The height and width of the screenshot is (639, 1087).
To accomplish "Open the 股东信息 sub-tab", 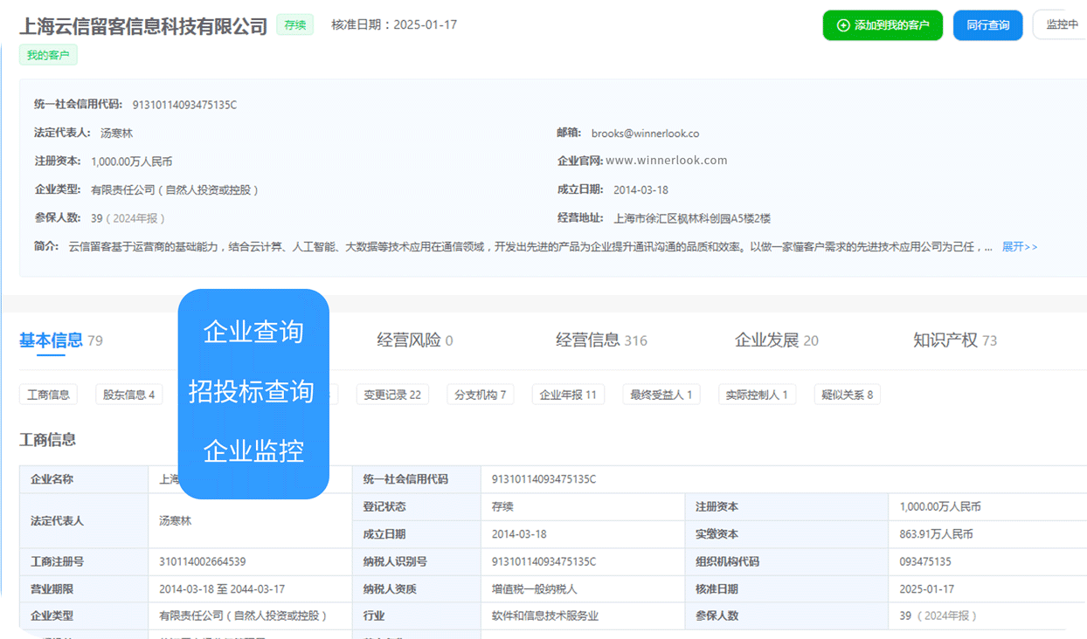I will (128, 395).
